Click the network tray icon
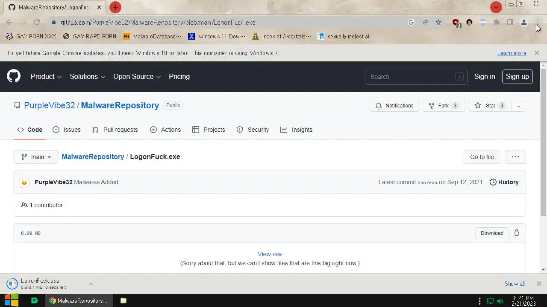This screenshot has width=547, height=307. coord(490,301)
